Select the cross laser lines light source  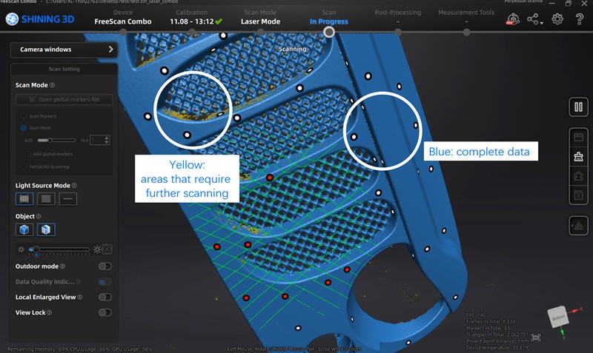pos(24,198)
